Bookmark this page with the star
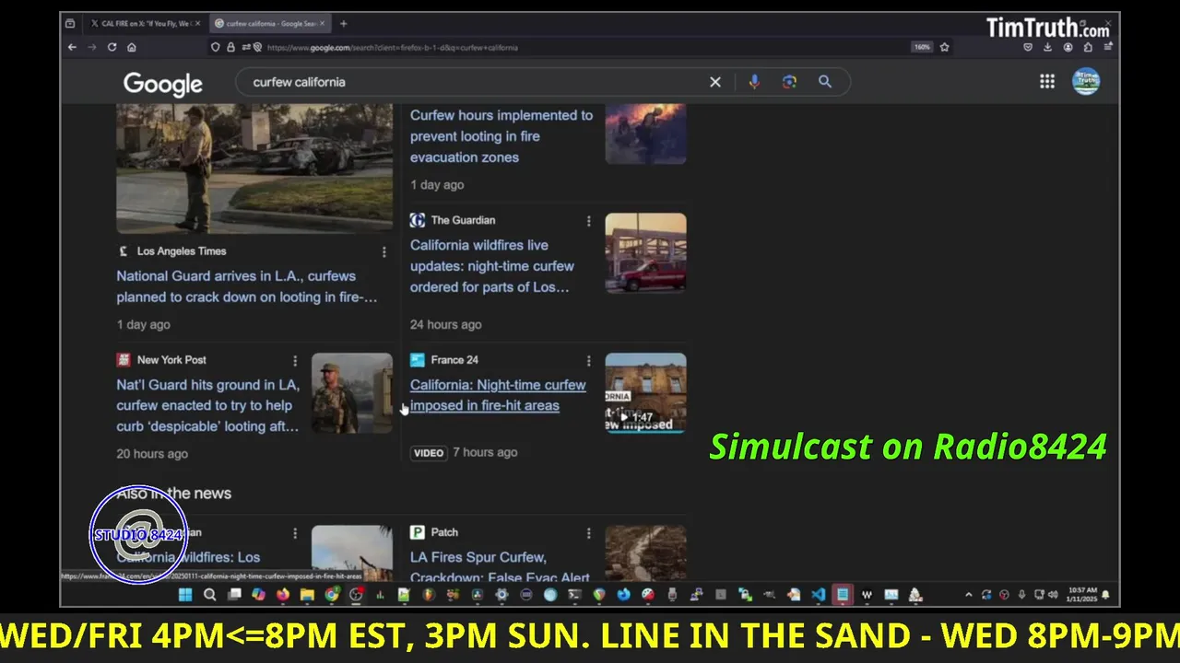 tap(944, 47)
